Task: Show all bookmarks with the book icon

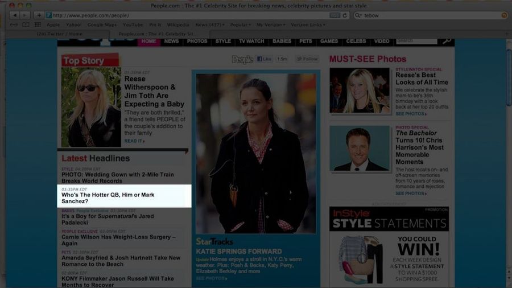Action: click(26, 25)
